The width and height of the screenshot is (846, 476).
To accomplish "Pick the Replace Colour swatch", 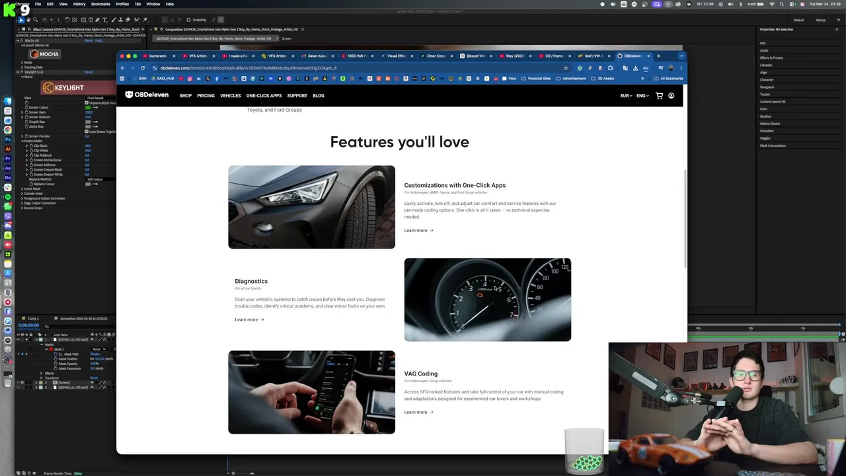I will point(88,184).
